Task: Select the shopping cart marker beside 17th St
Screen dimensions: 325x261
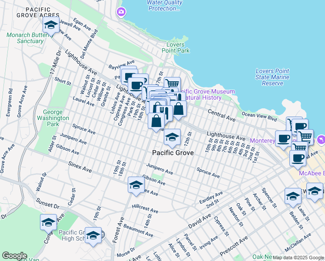Action: (x=172, y=83)
